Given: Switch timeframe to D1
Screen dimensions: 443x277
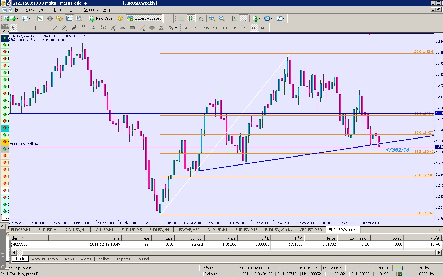Looking at the screenshot, I should click(244, 28).
